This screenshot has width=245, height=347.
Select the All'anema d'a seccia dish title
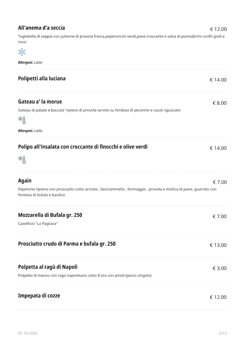(x=41, y=28)
